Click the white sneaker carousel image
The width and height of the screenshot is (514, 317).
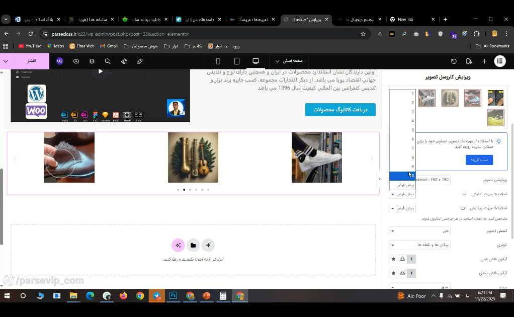(317, 157)
